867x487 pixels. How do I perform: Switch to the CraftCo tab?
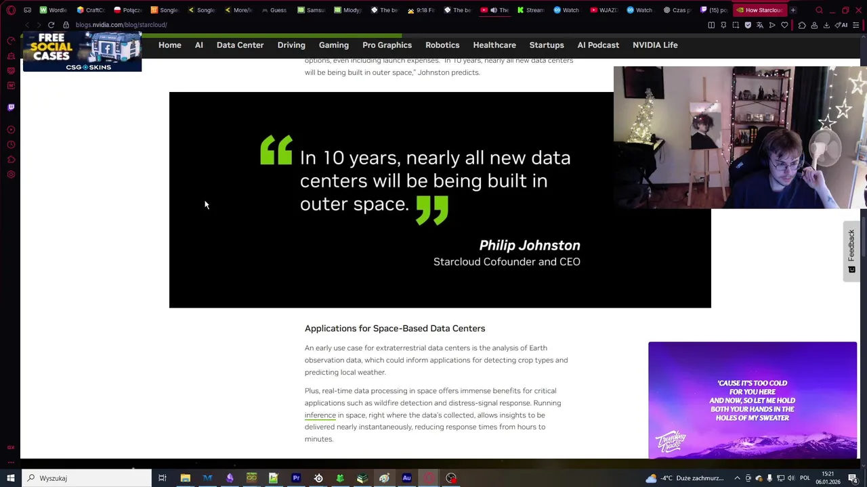click(91, 10)
